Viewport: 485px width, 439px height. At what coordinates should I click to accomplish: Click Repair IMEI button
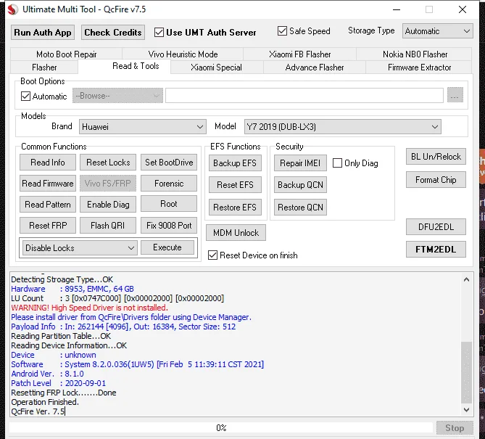tap(300, 163)
